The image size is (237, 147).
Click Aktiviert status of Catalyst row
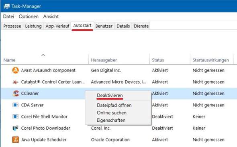click(x=160, y=82)
